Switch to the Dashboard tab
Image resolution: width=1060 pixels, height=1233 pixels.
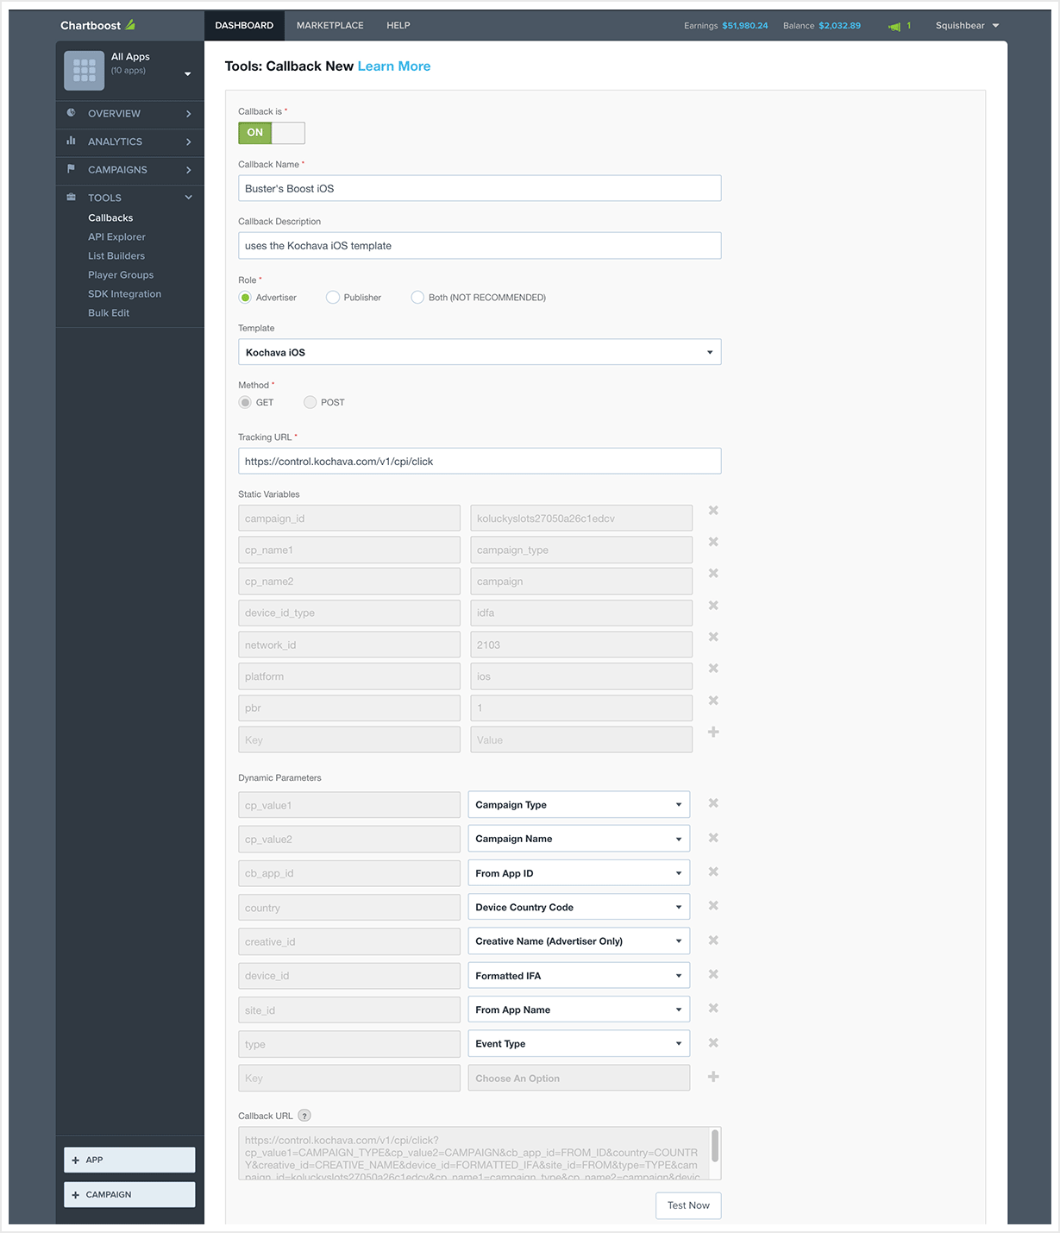point(244,26)
